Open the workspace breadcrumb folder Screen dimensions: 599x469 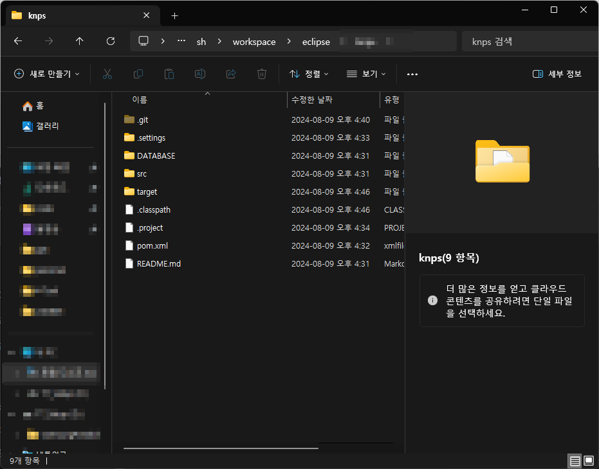[x=254, y=42]
